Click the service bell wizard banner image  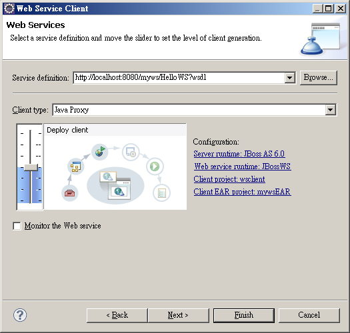click(320, 39)
